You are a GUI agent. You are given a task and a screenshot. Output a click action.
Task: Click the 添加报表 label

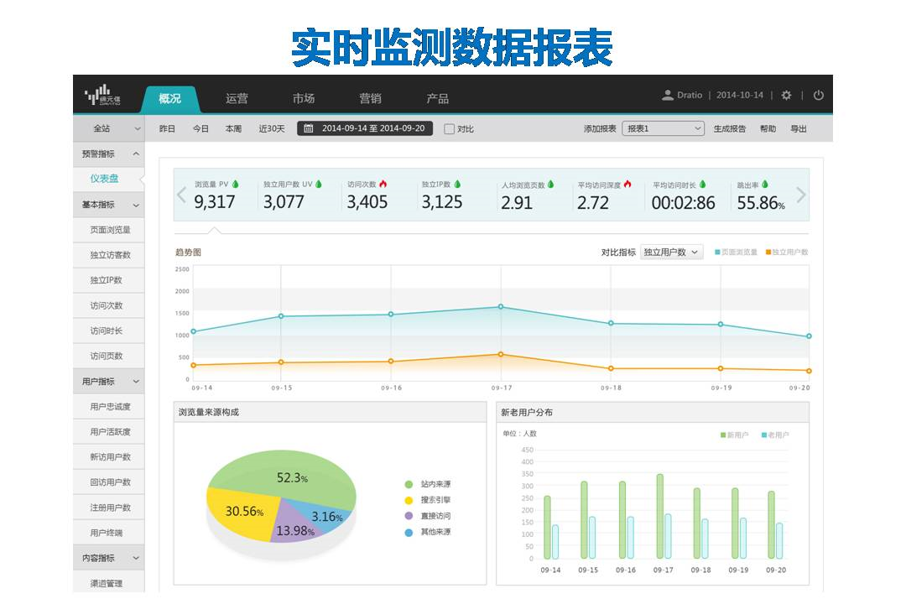tap(600, 129)
